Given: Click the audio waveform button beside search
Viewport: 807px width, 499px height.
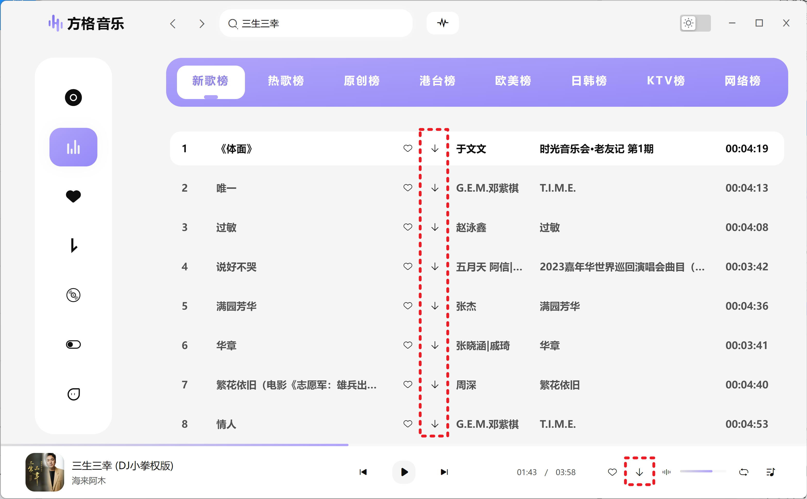Looking at the screenshot, I should pos(443,23).
